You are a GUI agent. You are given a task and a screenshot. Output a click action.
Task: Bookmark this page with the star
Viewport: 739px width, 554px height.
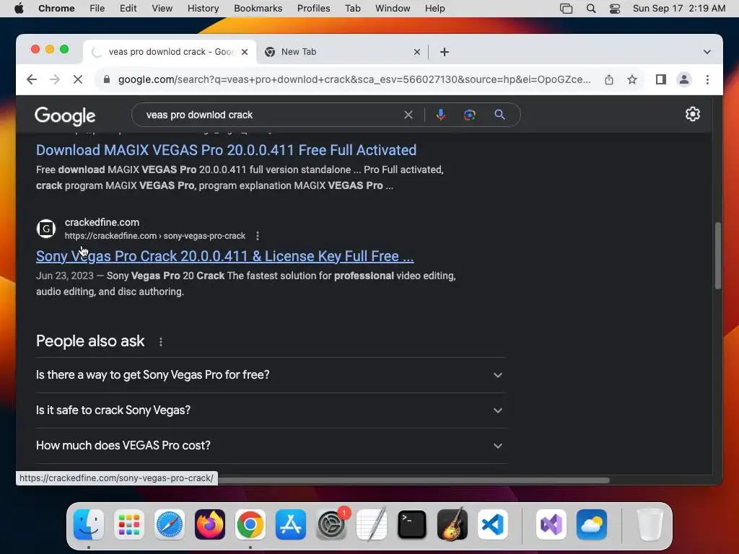[x=632, y=79]
